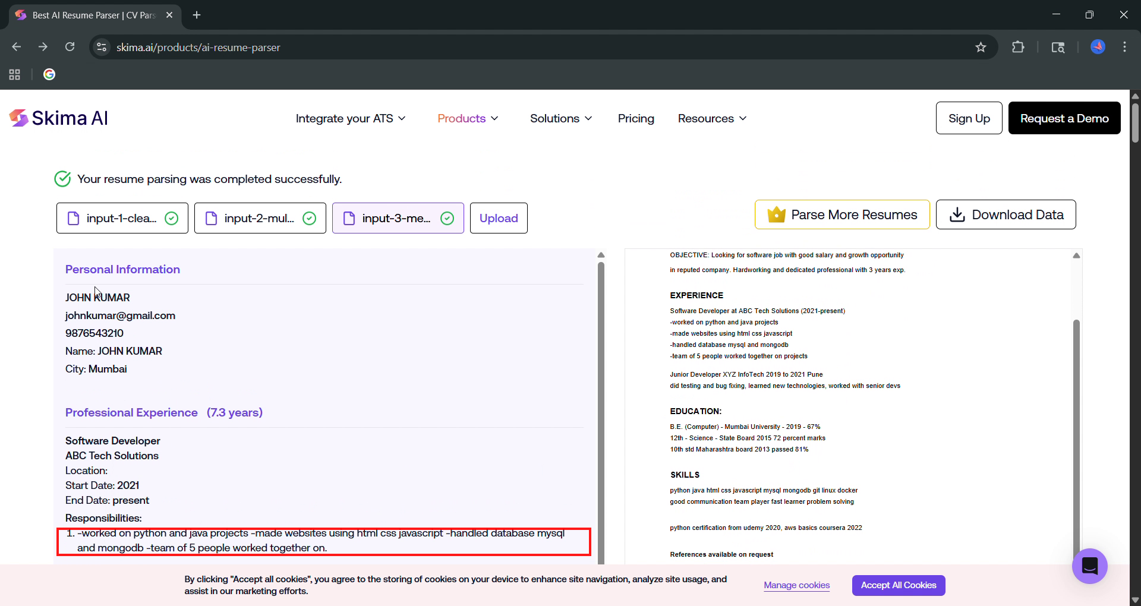Image resolution: width=1141 pixels, height=606 pixels.
Task: Expand the Integrate your ATS menu
Action: pos(351,118)
